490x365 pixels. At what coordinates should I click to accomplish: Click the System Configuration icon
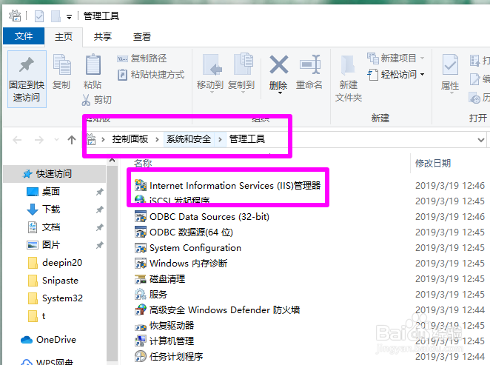(141, 248)
